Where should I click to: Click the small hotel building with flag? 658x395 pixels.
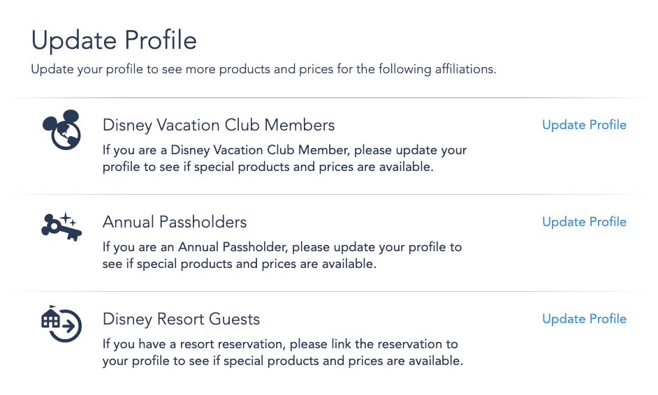pos(50,317)
